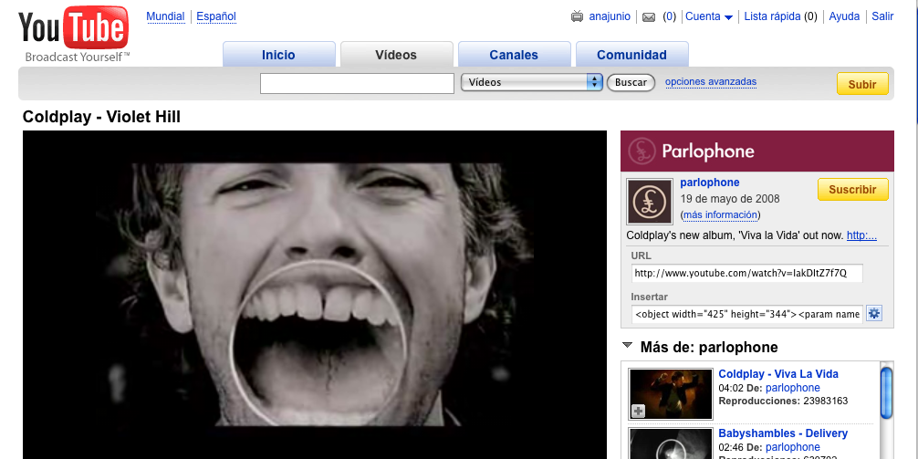The image size is (918, 459).
Task: Follow the http:... link in description
Action: coord(861,236)
